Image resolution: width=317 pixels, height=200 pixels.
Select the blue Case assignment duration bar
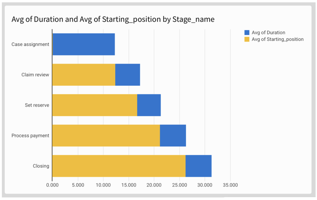[84, 44]
